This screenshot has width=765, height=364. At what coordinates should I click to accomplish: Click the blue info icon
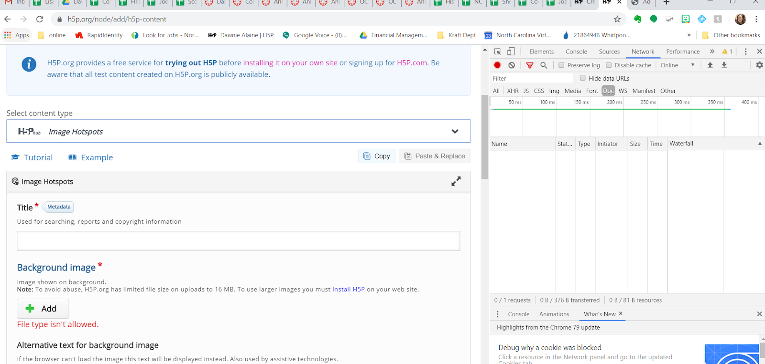pyautogui.click(x=29, y=64)
